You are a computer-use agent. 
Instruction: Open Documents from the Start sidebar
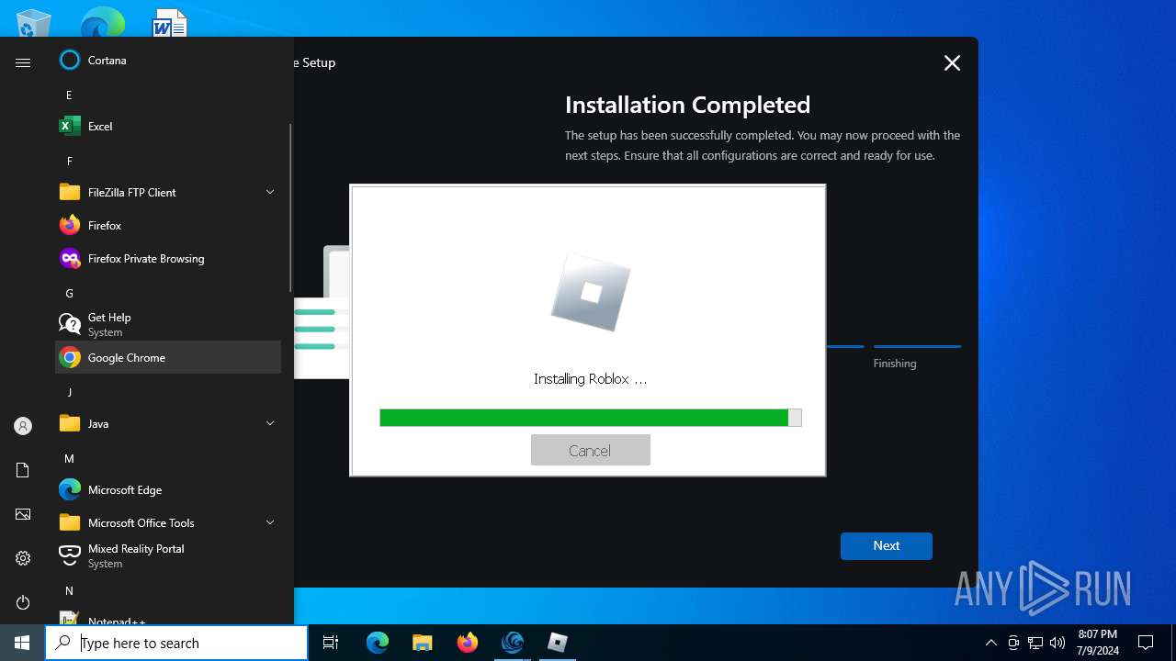(23, 470)
